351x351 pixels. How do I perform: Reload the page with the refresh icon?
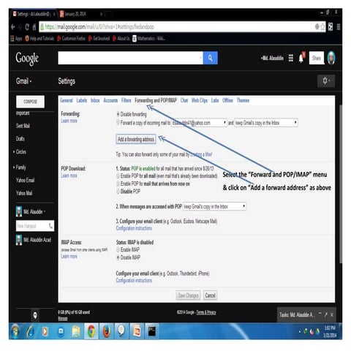[x=27, y=27]
